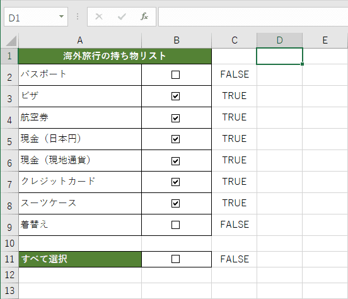Viewport: 348px width, 299px height.
Task: Select row 5 header
Action: point(9,139)
